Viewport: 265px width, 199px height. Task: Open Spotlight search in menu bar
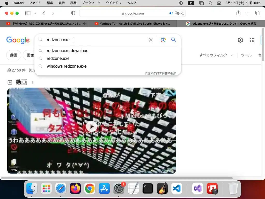coord(210,3)
